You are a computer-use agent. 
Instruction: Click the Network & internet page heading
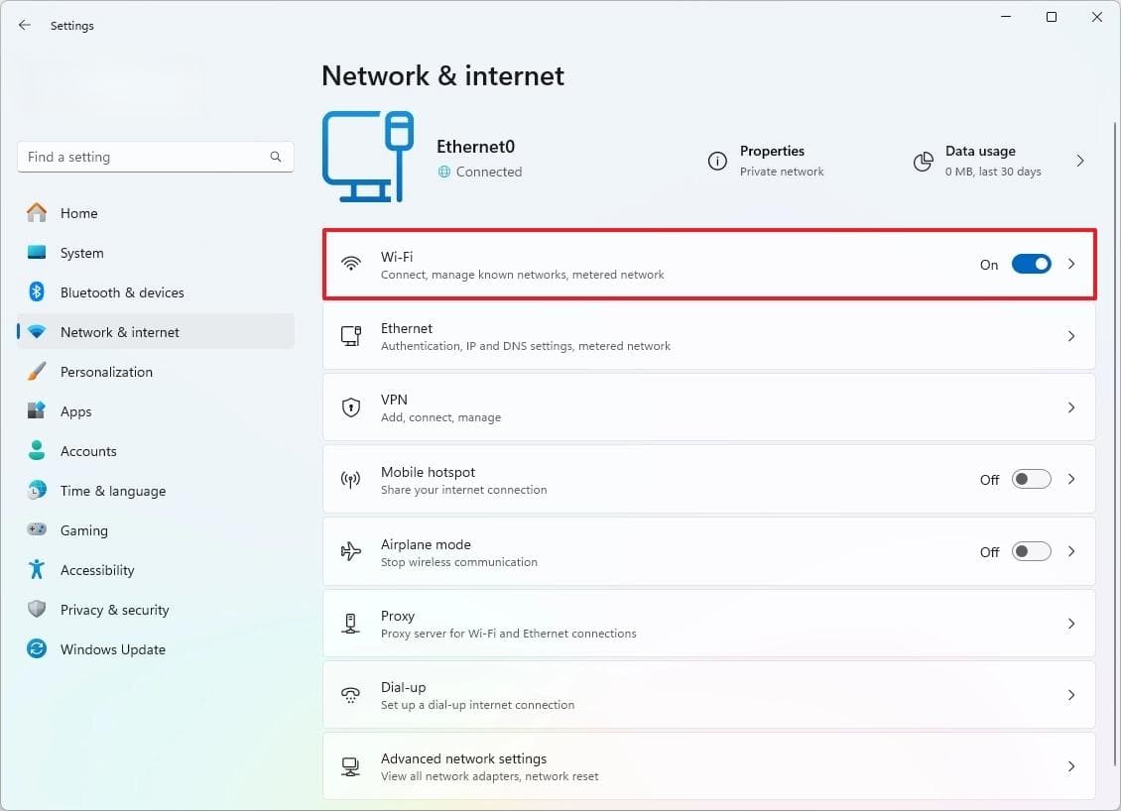coord(442,75)
